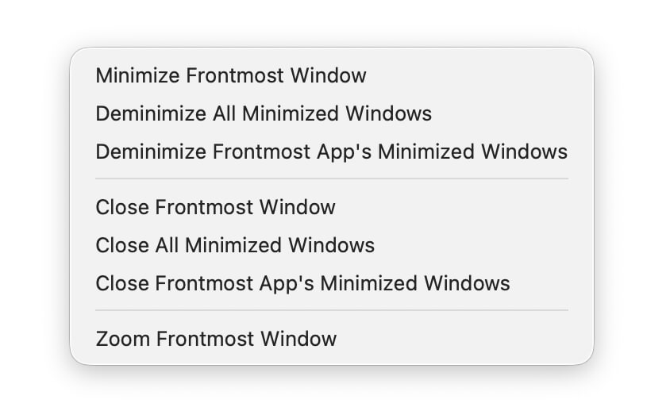Image resolution: width=670 pixels, height=407 pixels.
Task: Zoom the frontmost window via menu
Action: (216, 339)
